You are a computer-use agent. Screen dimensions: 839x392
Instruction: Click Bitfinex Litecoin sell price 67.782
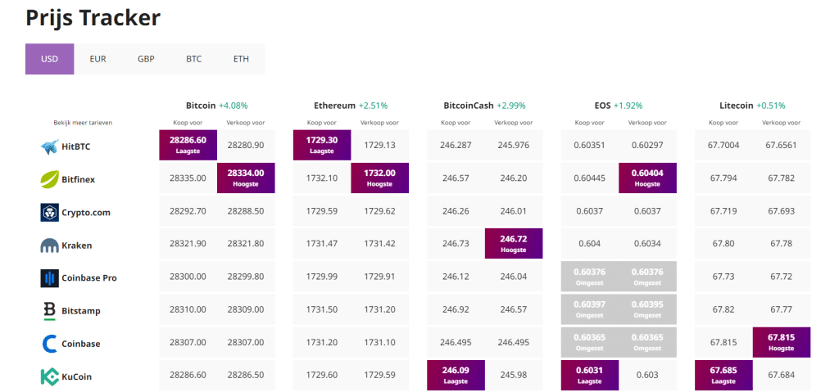click(781, 178)
